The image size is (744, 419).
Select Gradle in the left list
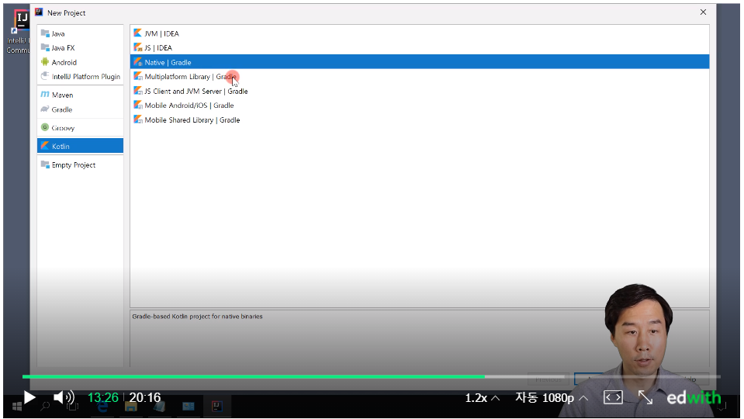pos(80,109)
